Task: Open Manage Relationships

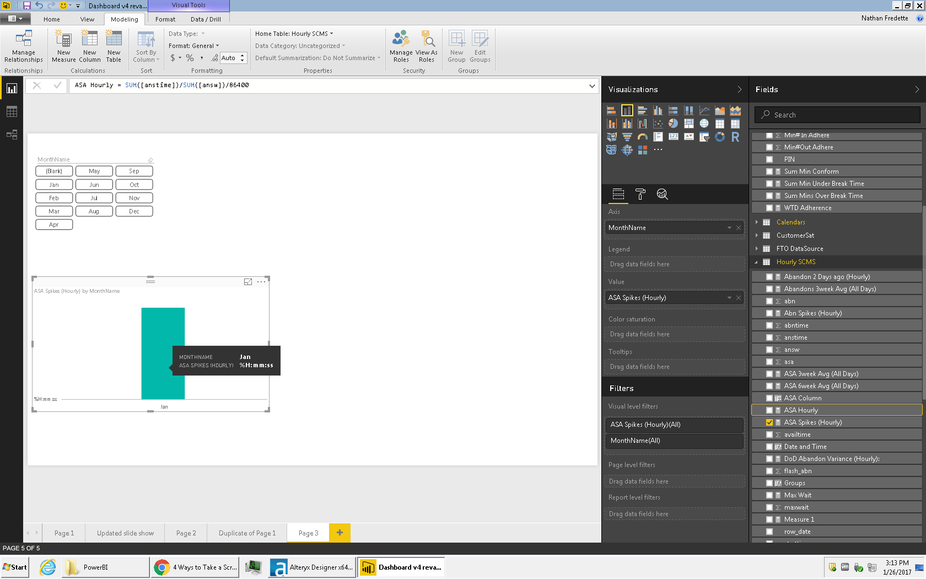Action: (24, 47)
